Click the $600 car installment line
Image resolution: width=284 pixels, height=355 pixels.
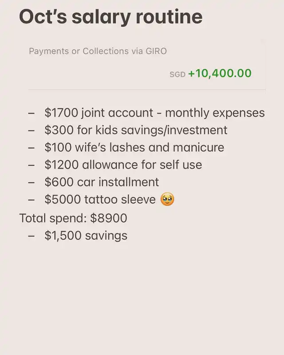[x=102, y=182]
